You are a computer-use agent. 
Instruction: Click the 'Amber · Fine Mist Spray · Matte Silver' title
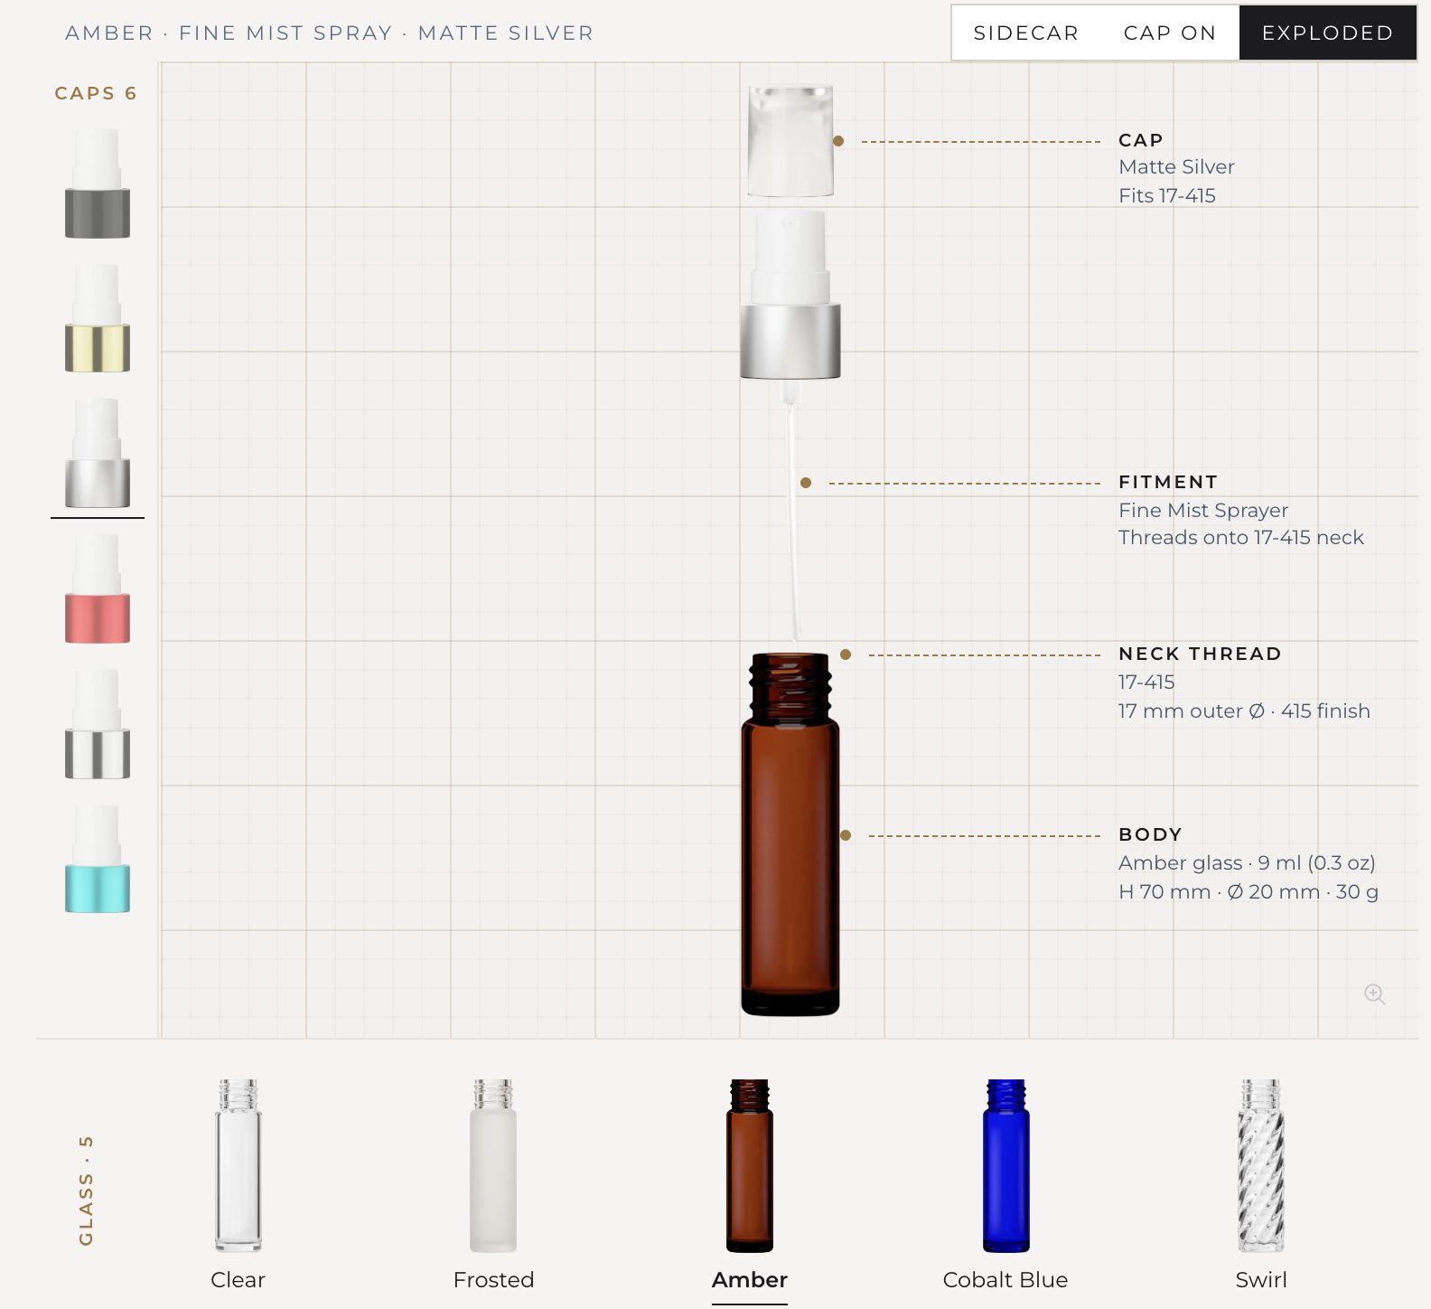(329, 33)
